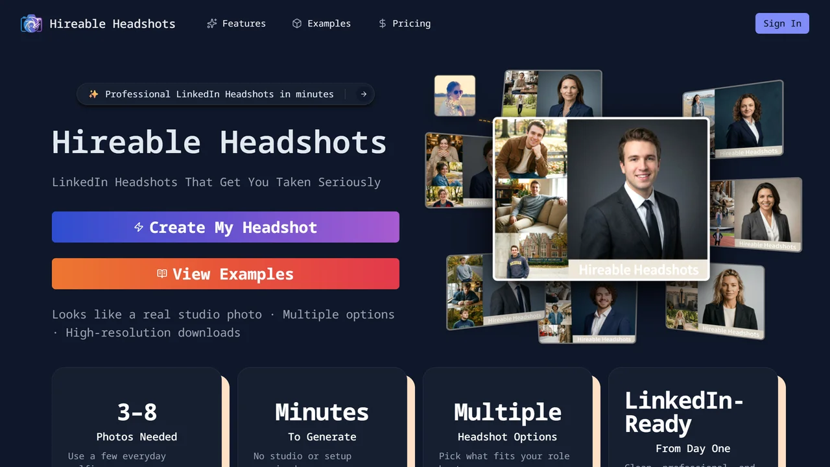The height and width of the screenshot is (467, 830).
Task: Click the Create My Headshot button
Action: pos(226,227)
